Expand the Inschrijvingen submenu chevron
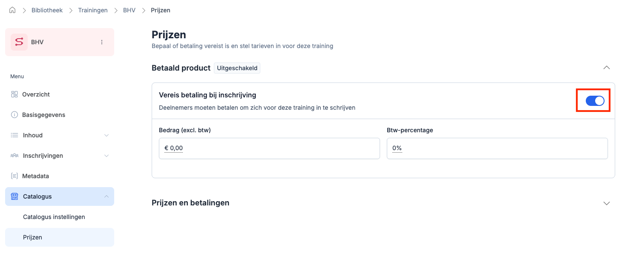This screenshot has height=259, width=622. pos(107,156)
